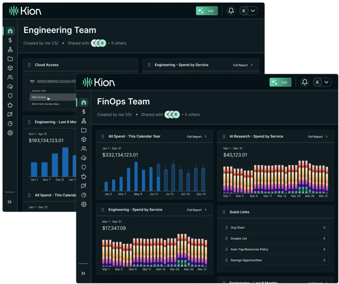Image resolution: width=339 pixels, height=284 pixels.
Task: Click the notification bell in the FinOps window
Action: point(305,82)
